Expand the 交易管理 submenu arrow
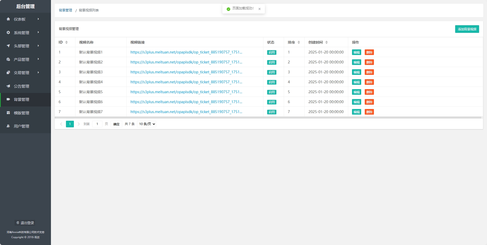487x245 pixels. tap(38, 73)
